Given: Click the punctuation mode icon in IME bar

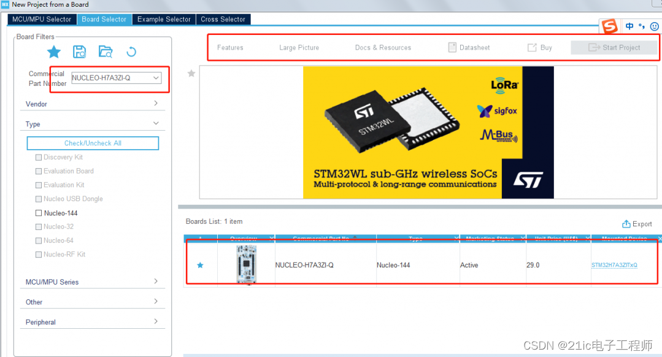Looking at the screenshot, I should click(642, 26).
